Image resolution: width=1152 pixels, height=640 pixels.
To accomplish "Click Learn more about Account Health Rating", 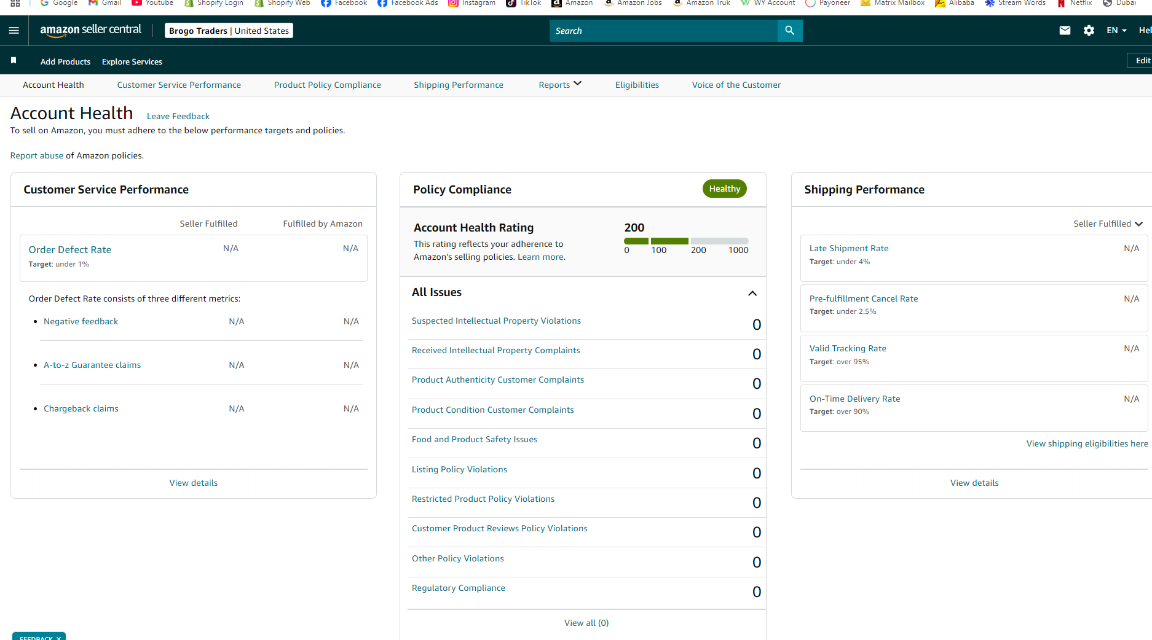I will pos(541,257).
